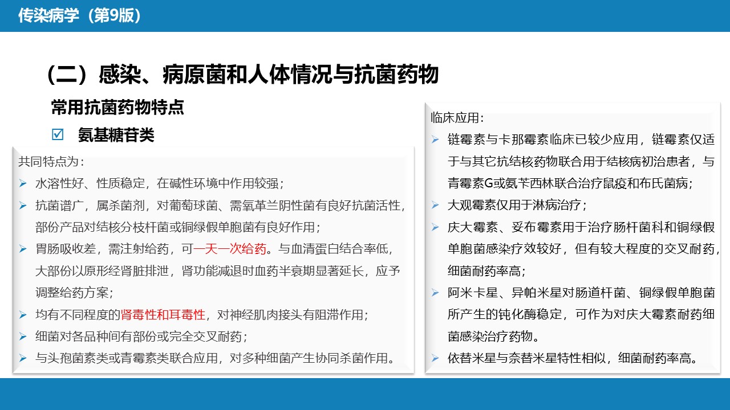Click the 共同特点为： label
The image size is (730, 410).
(51, 161)
